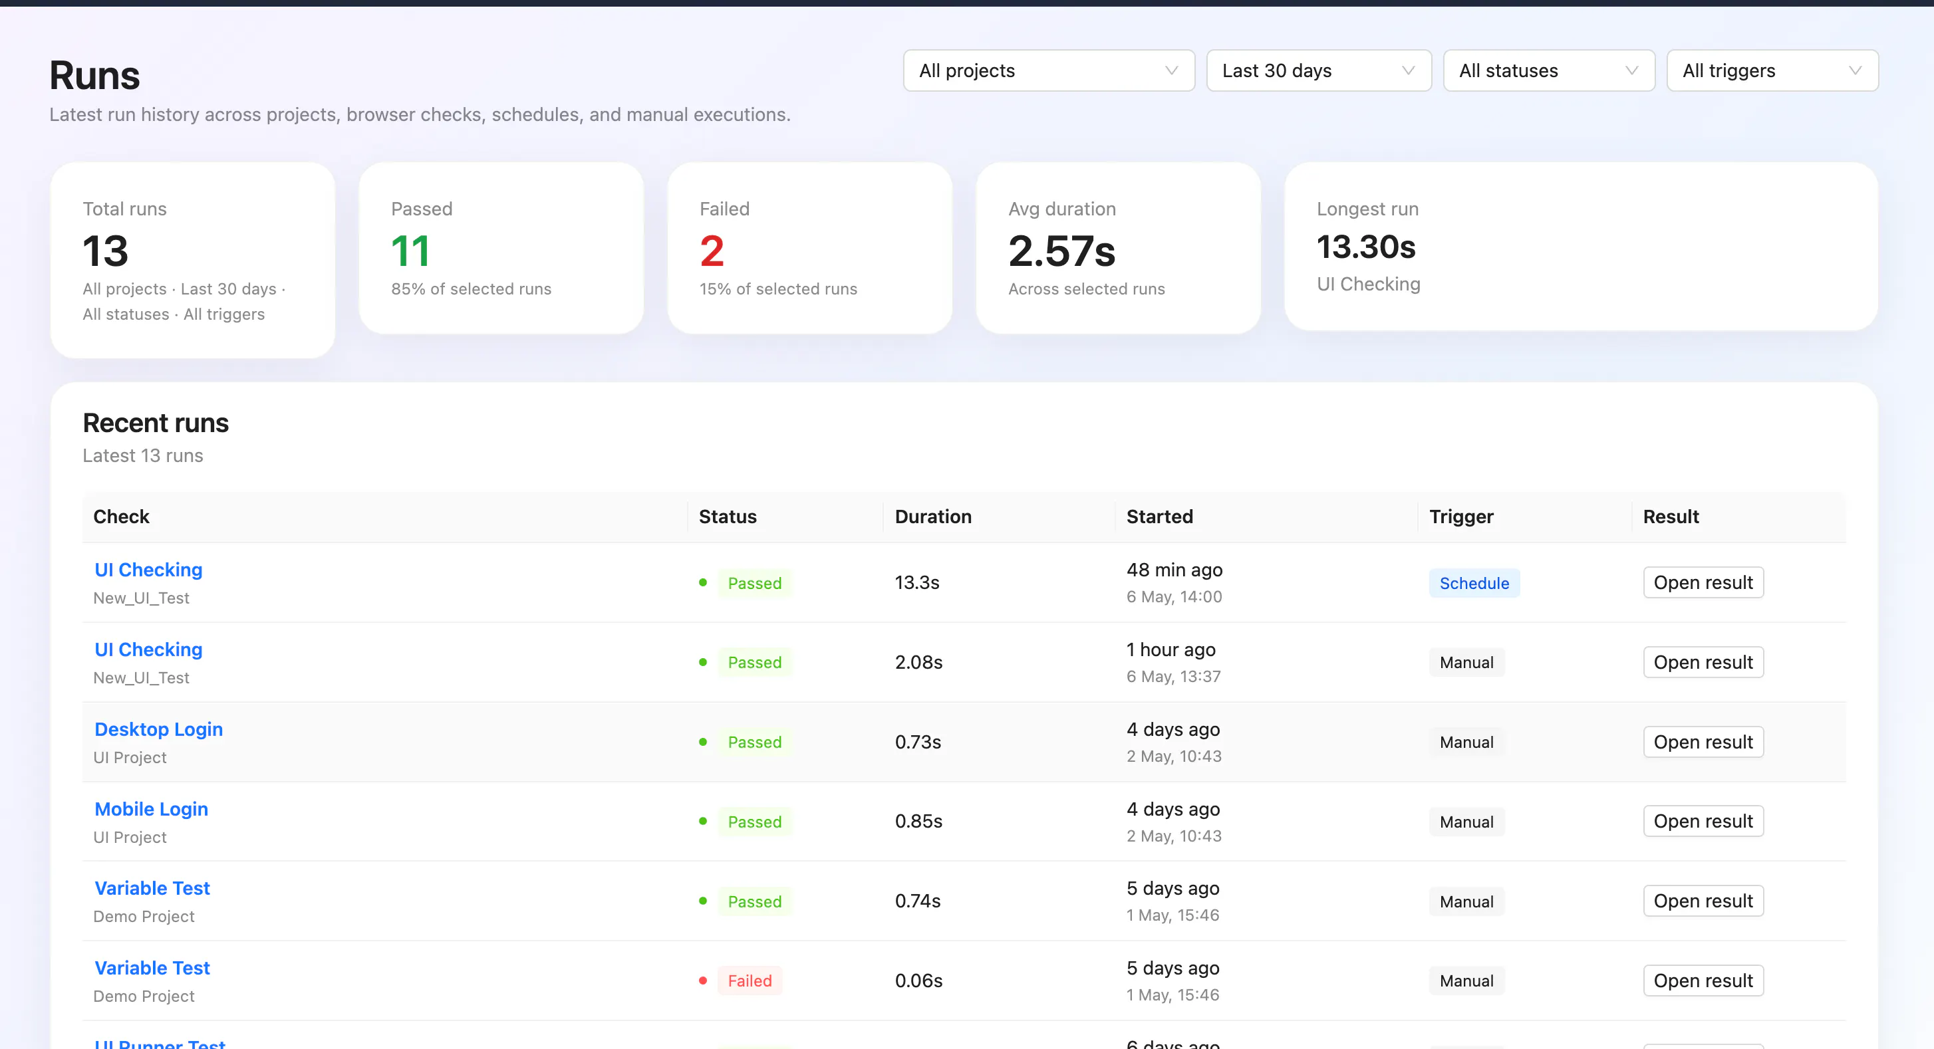Open the Variable Test check with Passed status
Image resolution: width=1934 pixels, height=1049 pixels.
click(152, 887)
